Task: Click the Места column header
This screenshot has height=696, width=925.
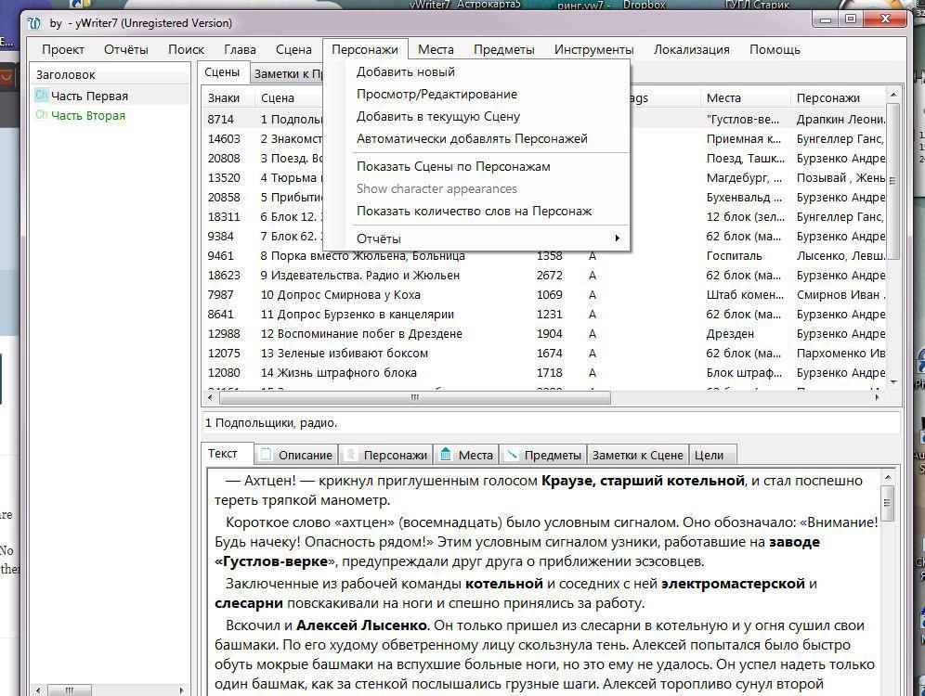Action: click(723, 98)
